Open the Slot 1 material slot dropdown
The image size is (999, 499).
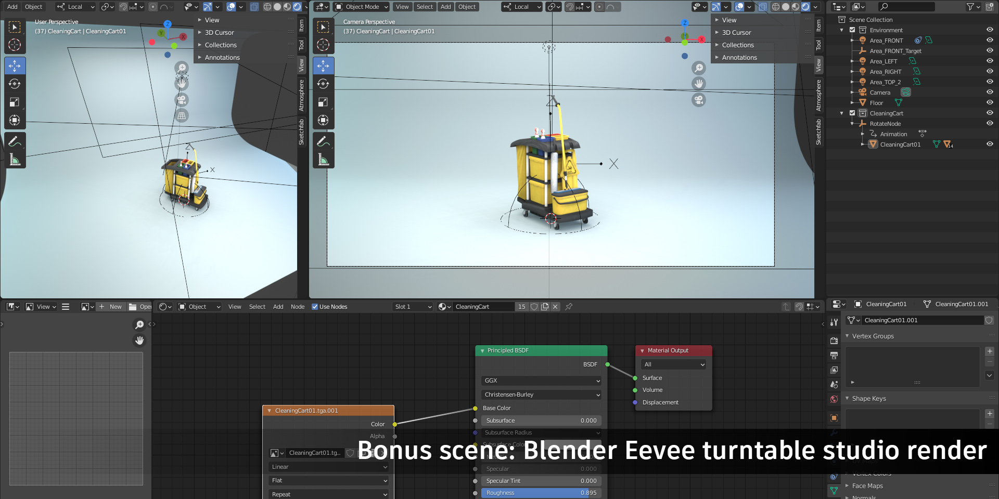413,307
